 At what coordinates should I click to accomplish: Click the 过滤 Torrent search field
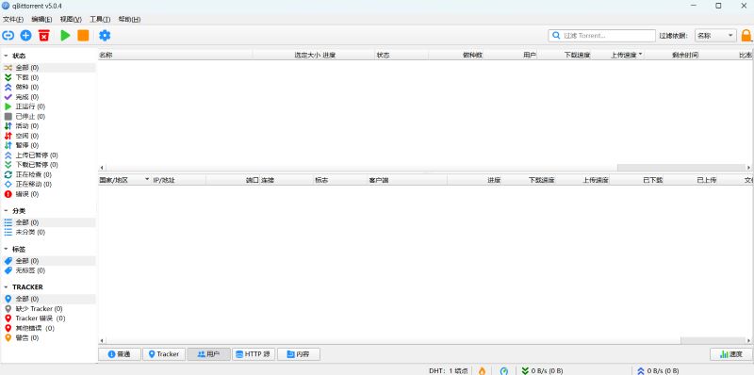click(602, 36)
